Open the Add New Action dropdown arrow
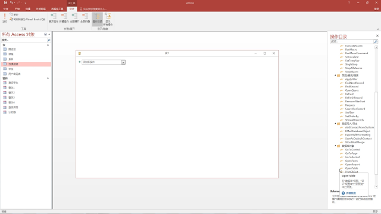The image size is (381, 214). [123, 62]
